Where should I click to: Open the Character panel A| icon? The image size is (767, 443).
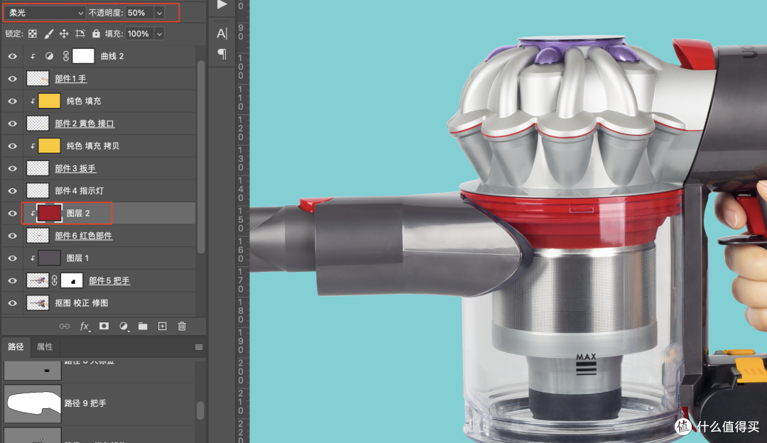222,33
